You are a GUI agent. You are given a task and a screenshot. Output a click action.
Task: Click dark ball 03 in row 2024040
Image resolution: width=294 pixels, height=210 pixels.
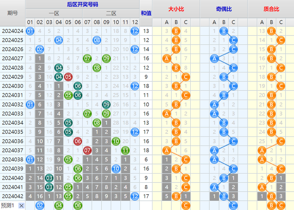click(49, 178)
